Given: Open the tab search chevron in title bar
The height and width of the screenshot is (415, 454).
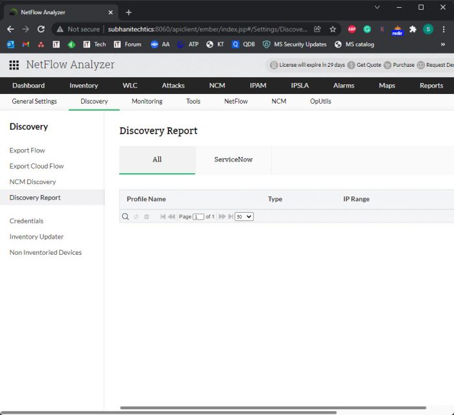Looking at the screenshot, I should (x=377, y=7).
